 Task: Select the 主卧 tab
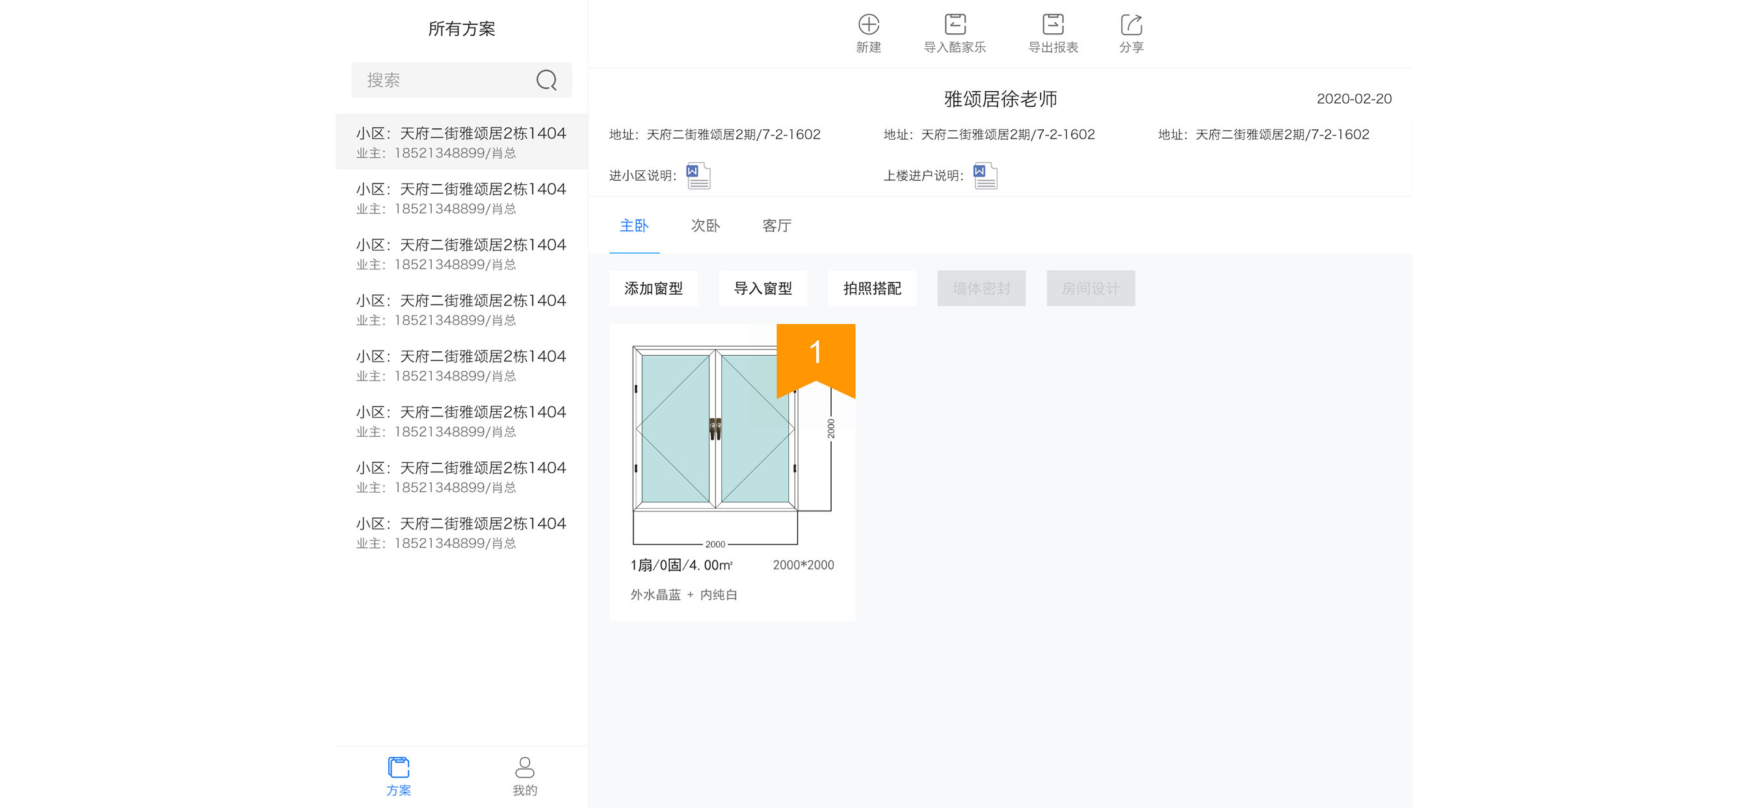634,226
